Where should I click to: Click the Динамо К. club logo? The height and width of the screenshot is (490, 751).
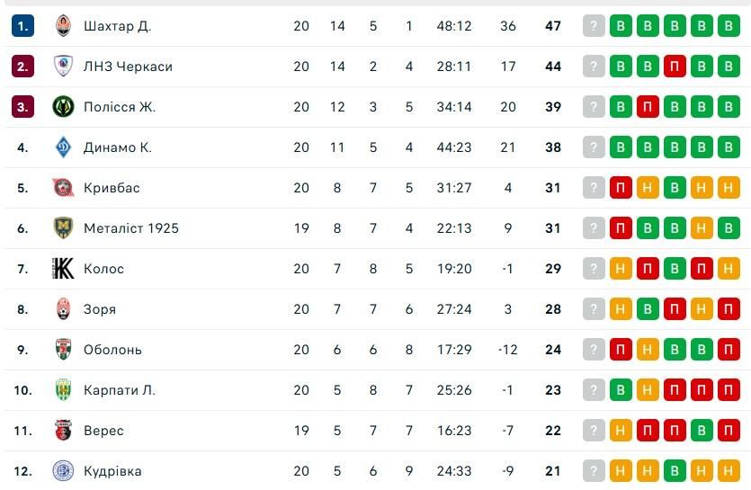(x=63, y=147)
